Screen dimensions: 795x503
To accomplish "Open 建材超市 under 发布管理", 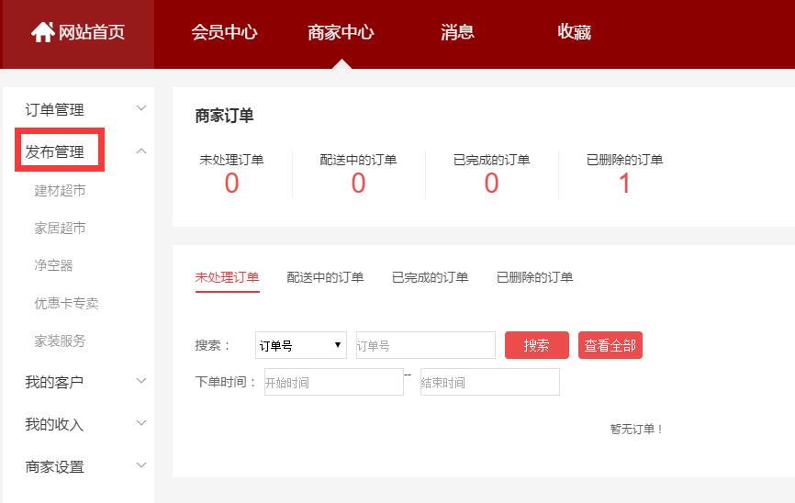I will click(60, 191).
